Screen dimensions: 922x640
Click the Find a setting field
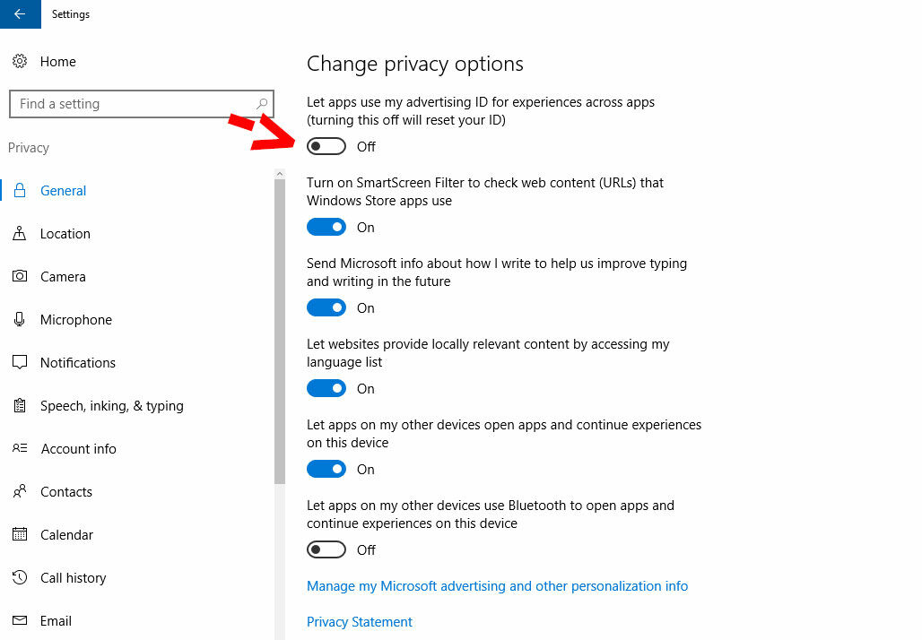(x=142, y=104)
